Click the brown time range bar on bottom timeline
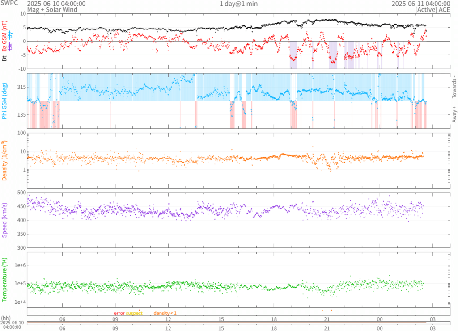 [227, 323]
